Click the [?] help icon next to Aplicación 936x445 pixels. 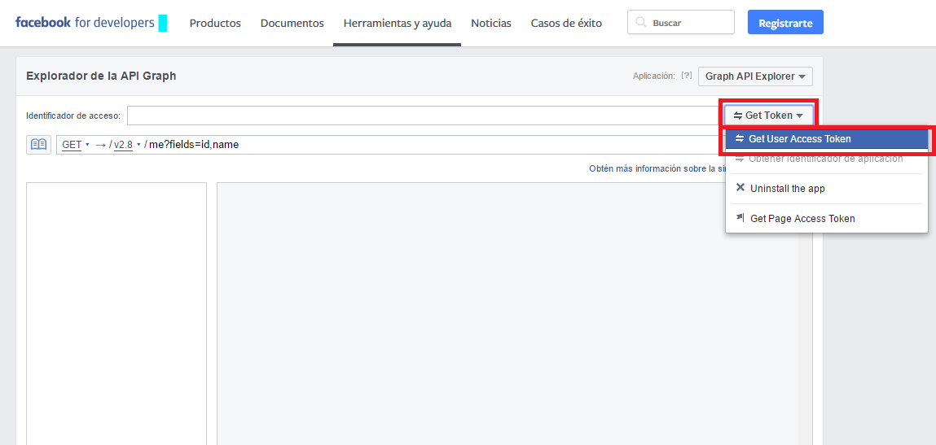(x=687, y=76)
